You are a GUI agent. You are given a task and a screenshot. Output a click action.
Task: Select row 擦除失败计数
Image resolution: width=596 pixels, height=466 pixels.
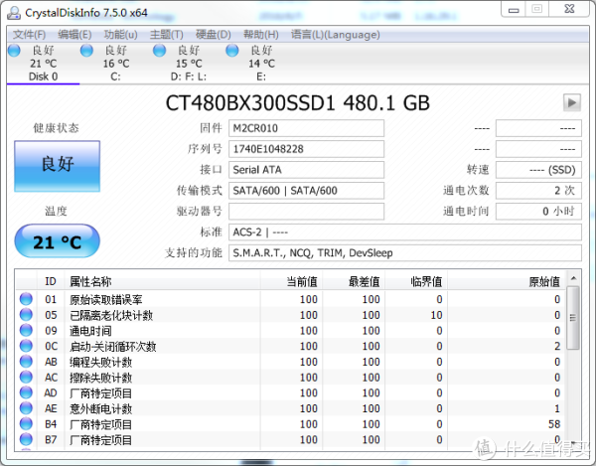pos(291,377)
